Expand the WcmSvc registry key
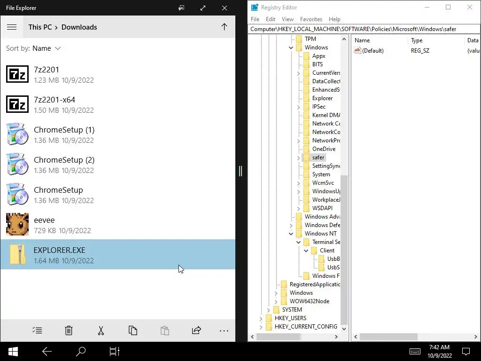Image resolution: width=481 pixels, height=361 pixels. pyautogui.click(x=298, y=183)
